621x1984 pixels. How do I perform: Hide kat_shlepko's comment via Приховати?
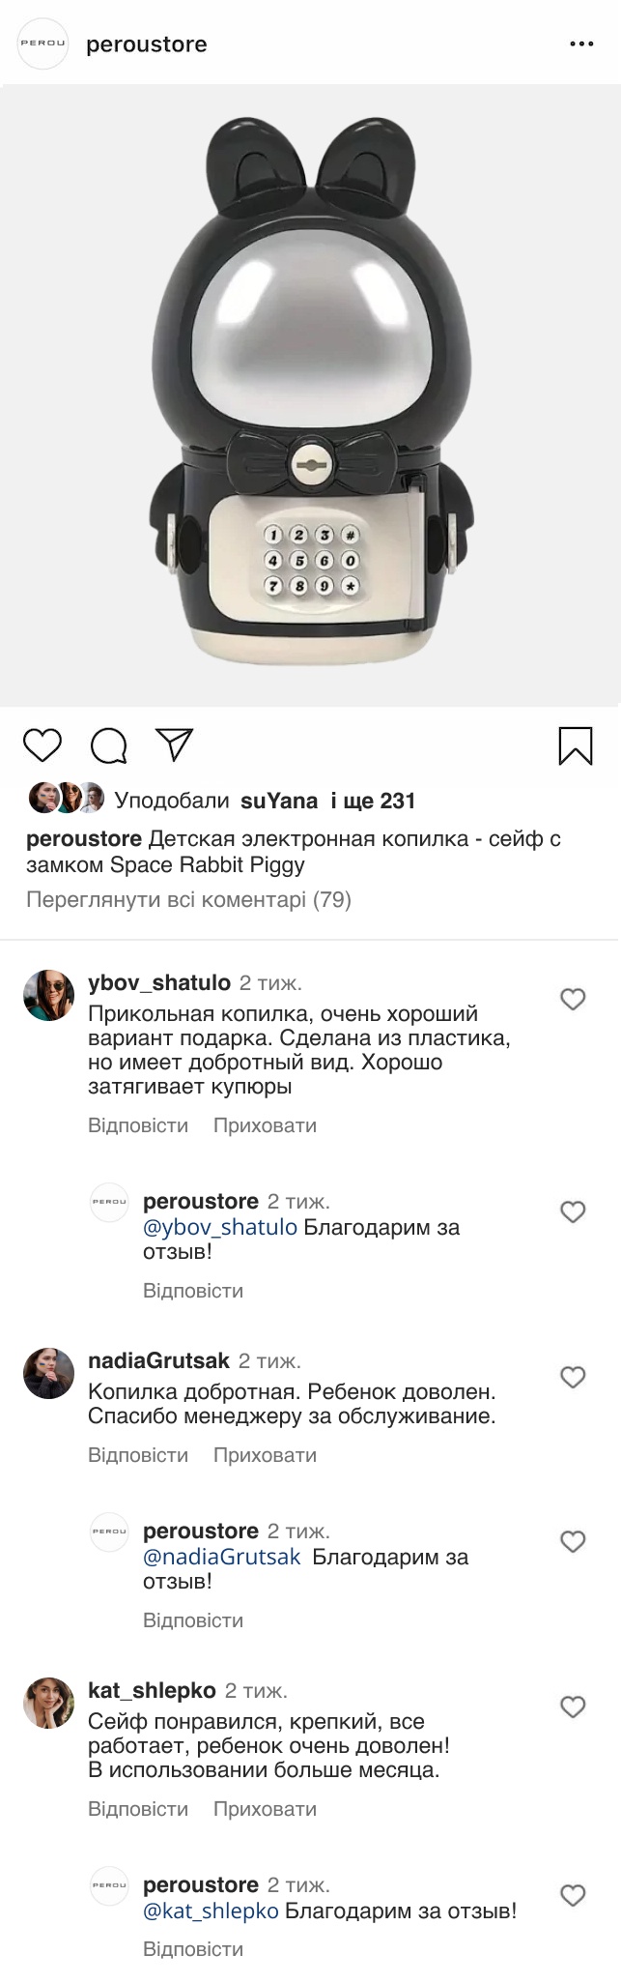pyautogui.click(x=265, y=1809)
